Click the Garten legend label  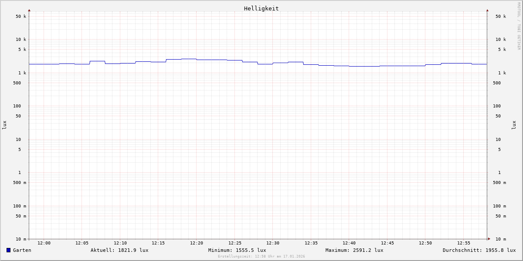pos(22,250)
